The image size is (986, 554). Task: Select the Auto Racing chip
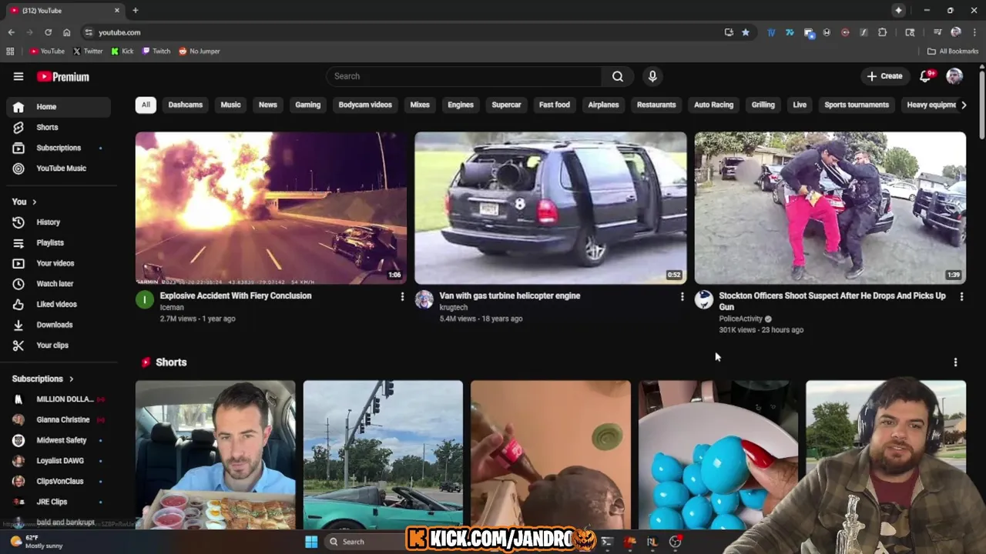714,105
